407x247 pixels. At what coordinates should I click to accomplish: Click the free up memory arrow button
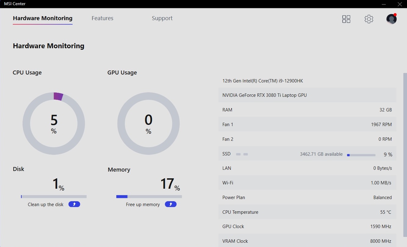click(x=171, y=204)
